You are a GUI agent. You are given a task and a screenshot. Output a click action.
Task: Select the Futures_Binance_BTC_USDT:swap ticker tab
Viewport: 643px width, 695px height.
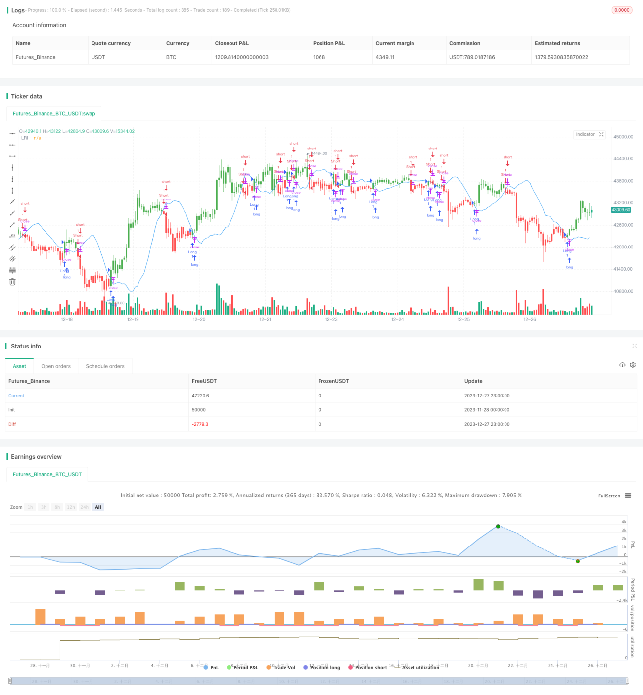[x=54, y=113]
